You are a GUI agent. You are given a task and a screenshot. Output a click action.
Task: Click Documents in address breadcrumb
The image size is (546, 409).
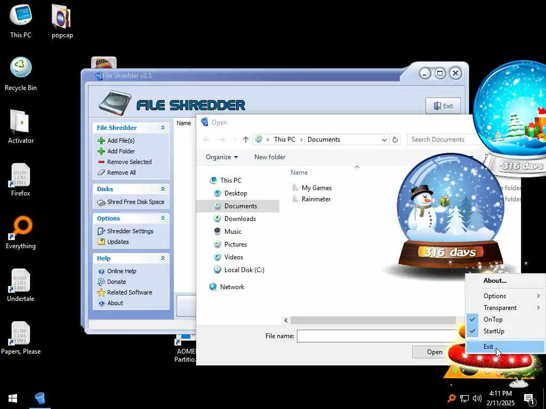coord(324,140)
